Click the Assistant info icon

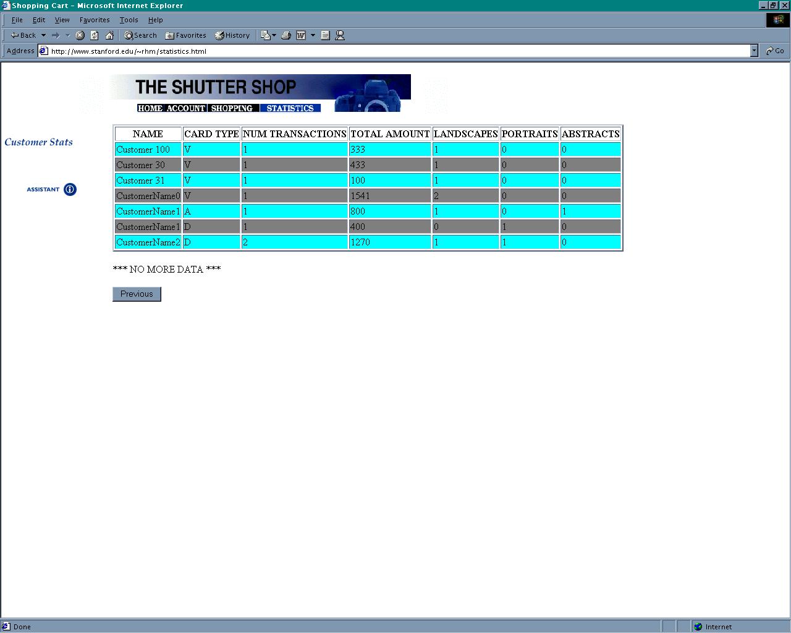tap(70, 190)
